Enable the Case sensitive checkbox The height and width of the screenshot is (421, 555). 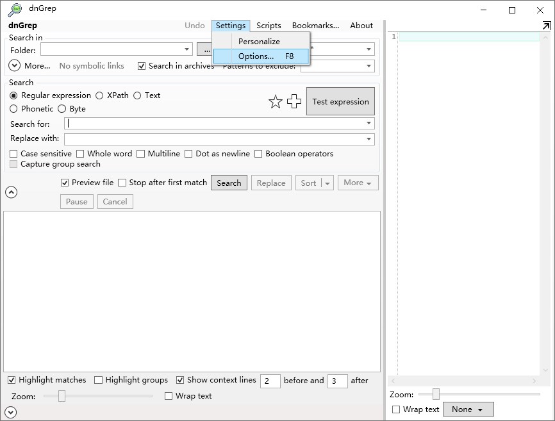click(13, 154)
